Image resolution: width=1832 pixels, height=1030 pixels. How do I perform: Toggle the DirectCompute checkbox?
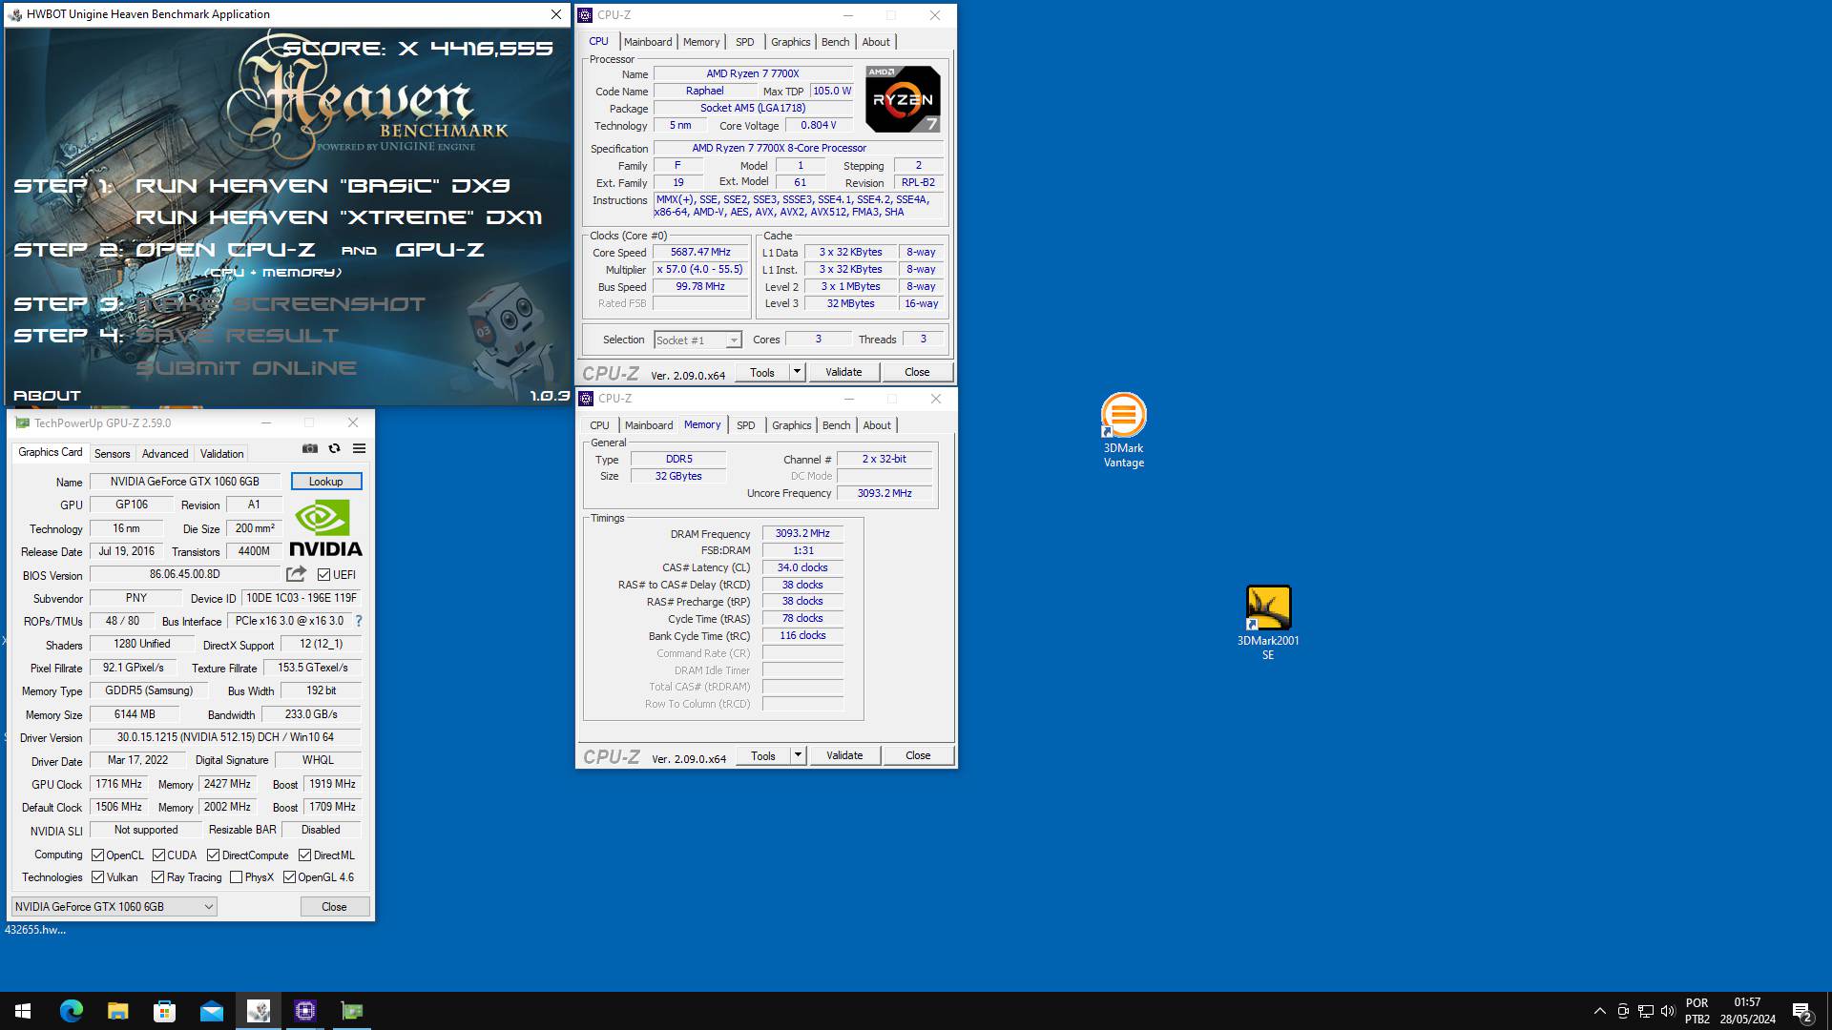click(213, 855)
